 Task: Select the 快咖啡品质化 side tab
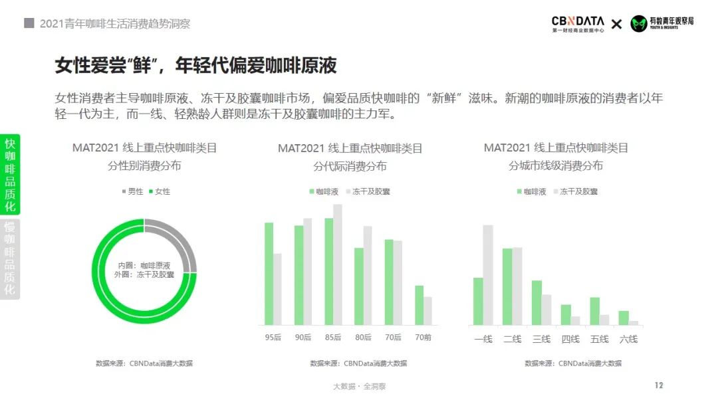coord(10,175)
